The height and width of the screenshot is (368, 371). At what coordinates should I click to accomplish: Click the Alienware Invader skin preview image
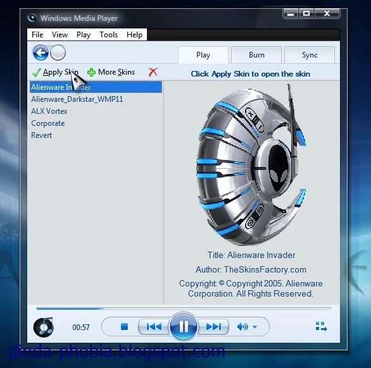[251, 164]
